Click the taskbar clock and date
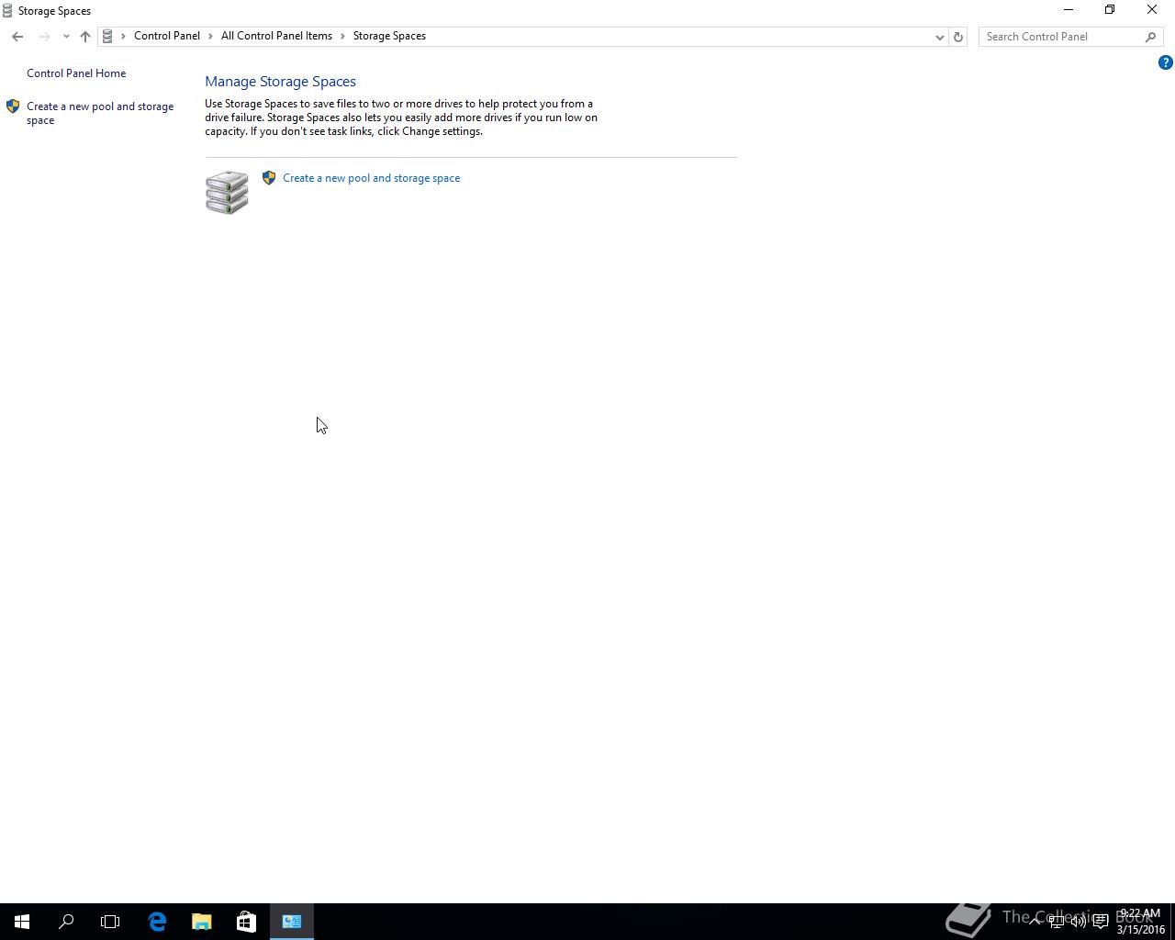Screen dimensions: 1175x940 [x=1140, y=922]
